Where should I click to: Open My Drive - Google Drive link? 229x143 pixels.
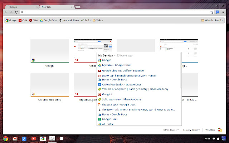tap(116, 65)
